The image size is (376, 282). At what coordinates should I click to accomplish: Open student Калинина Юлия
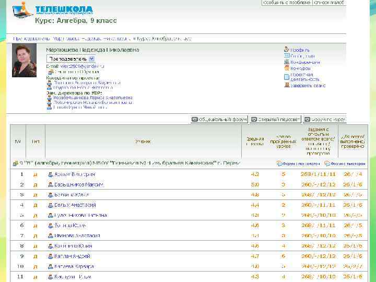(x=73, y=246)
